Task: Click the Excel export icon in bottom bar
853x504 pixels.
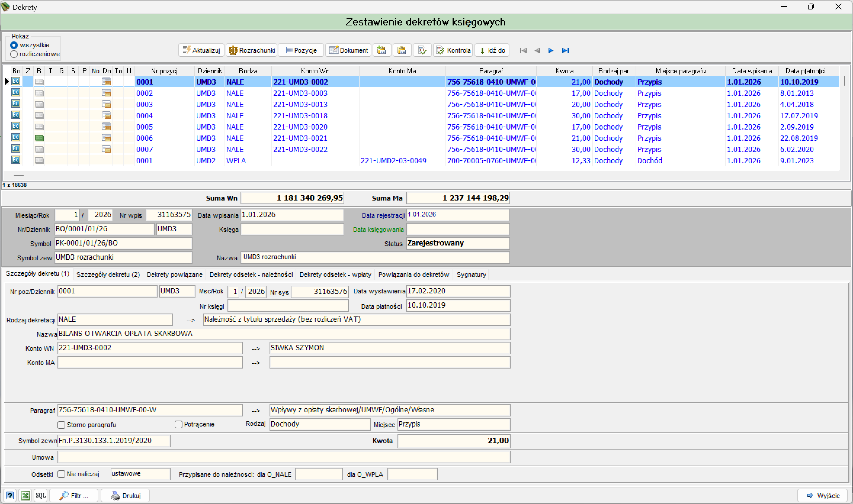Action: coord(25,495)
